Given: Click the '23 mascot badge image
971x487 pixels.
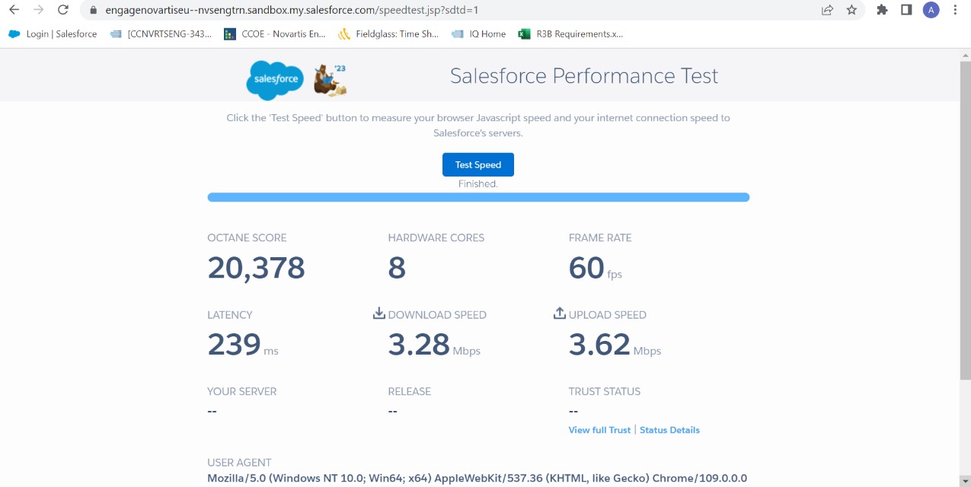Looking at the screenshot, I should click(x=331, y=80).
